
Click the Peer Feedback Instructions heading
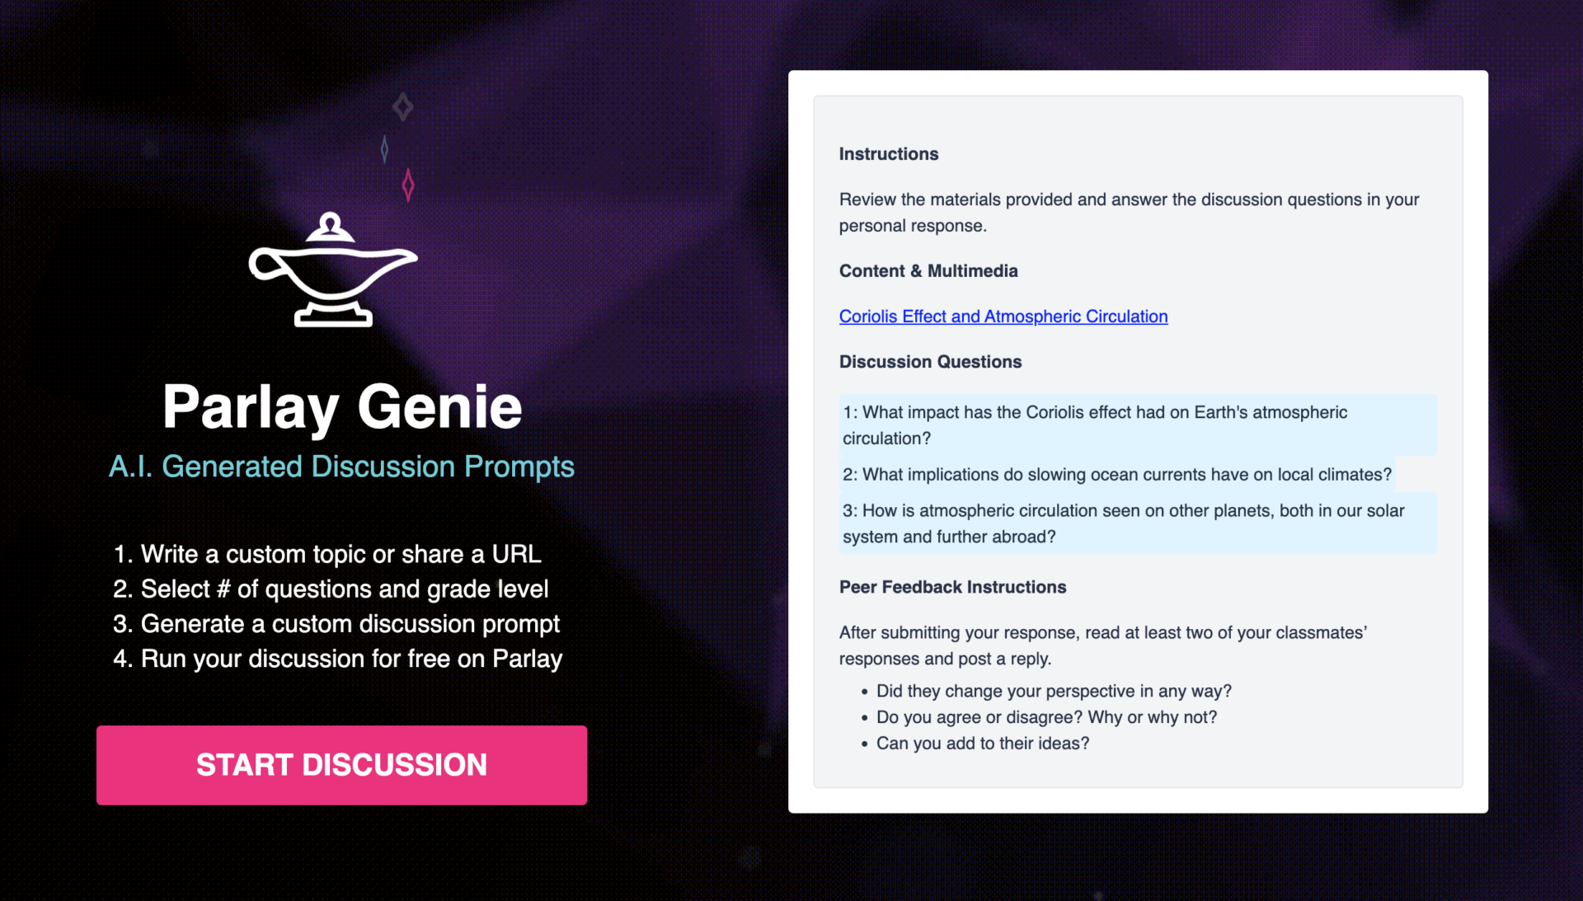point(952,587)
